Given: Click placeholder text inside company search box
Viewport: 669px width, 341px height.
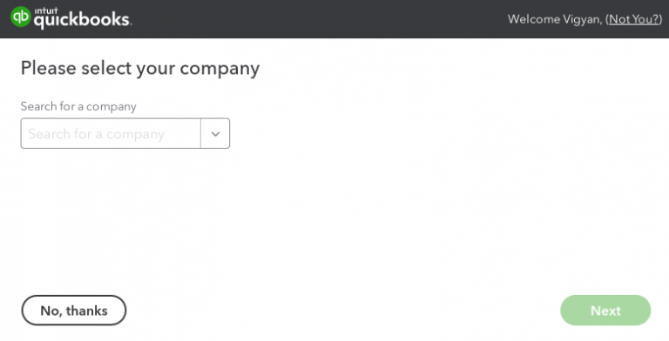Looking at the screenshot, I should click(97, 134).
